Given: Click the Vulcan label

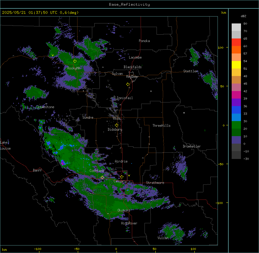Looking at the screenshot, I should coord(163,238).
